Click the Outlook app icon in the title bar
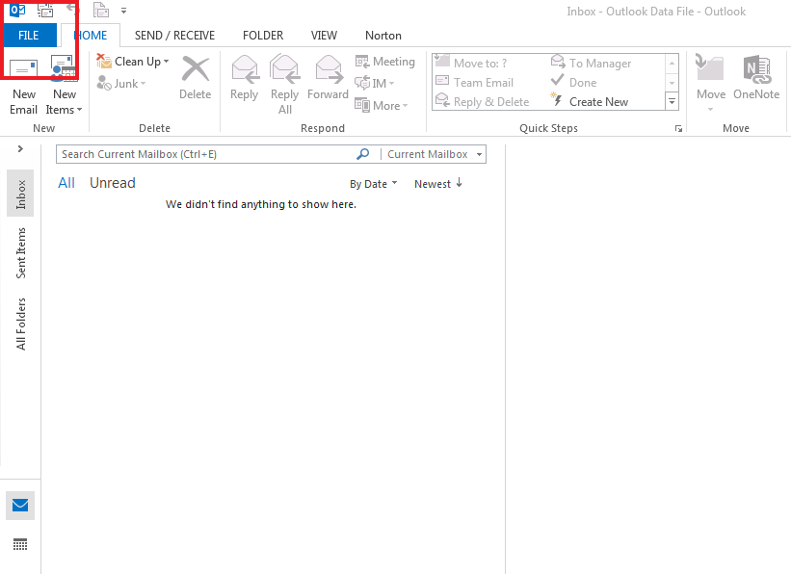This screenshot has height=574, width=791. (x=17, y=10)
